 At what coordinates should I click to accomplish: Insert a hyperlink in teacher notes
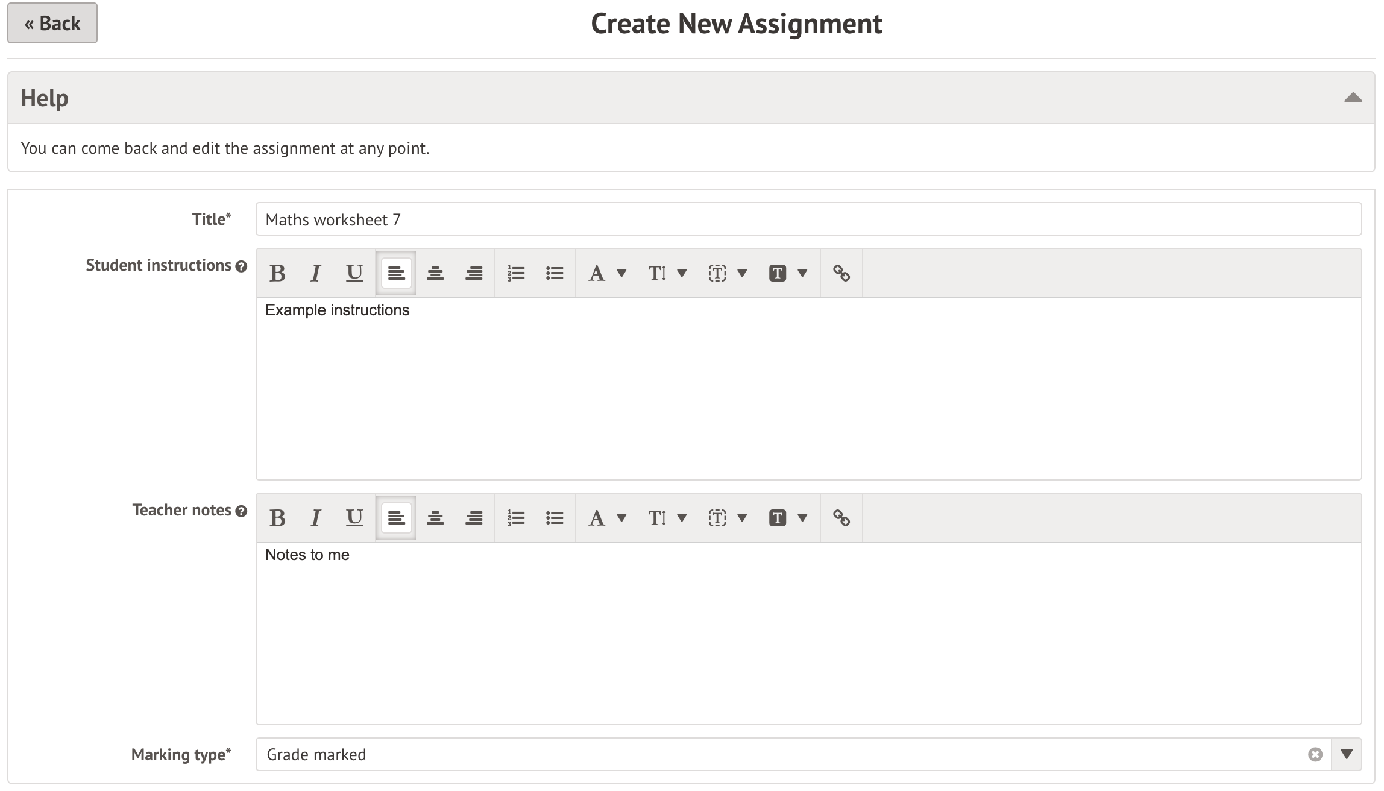click(841, 517)
